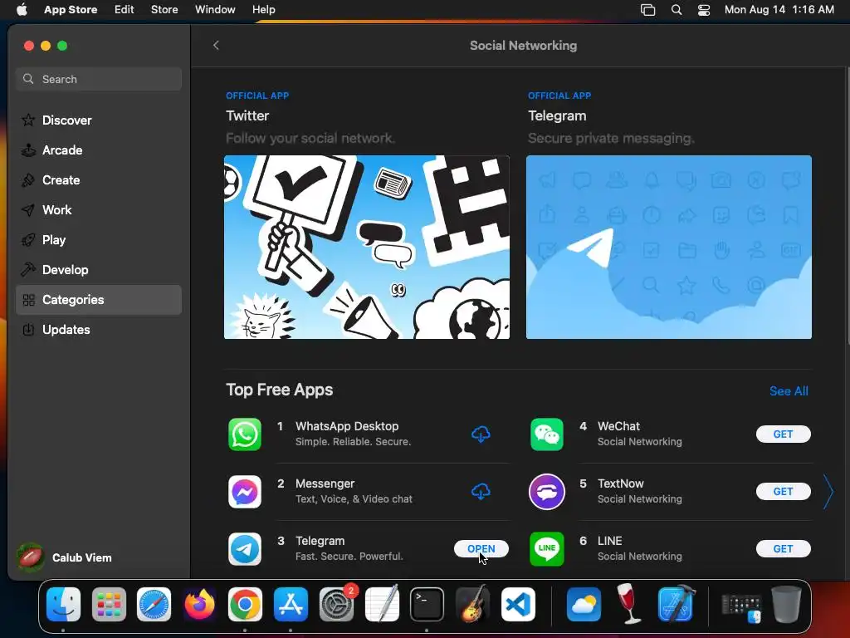Download WhatsApp Desktop via cloud icon
The height and width of the screenshot is (638, 850).
click(x=481, y=434)
